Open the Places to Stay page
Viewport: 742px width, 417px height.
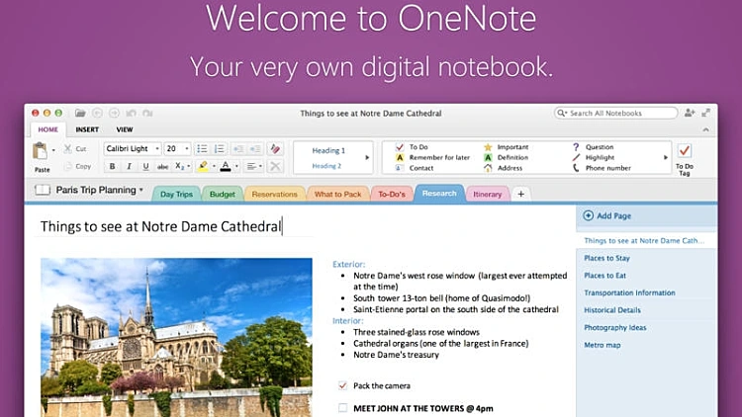(606, 258)
